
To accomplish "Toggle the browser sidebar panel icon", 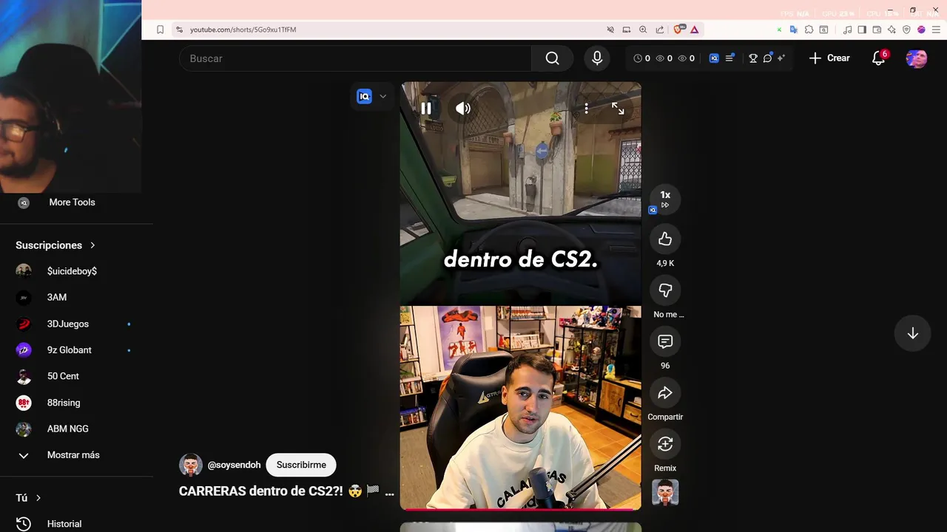I will 862,30.
